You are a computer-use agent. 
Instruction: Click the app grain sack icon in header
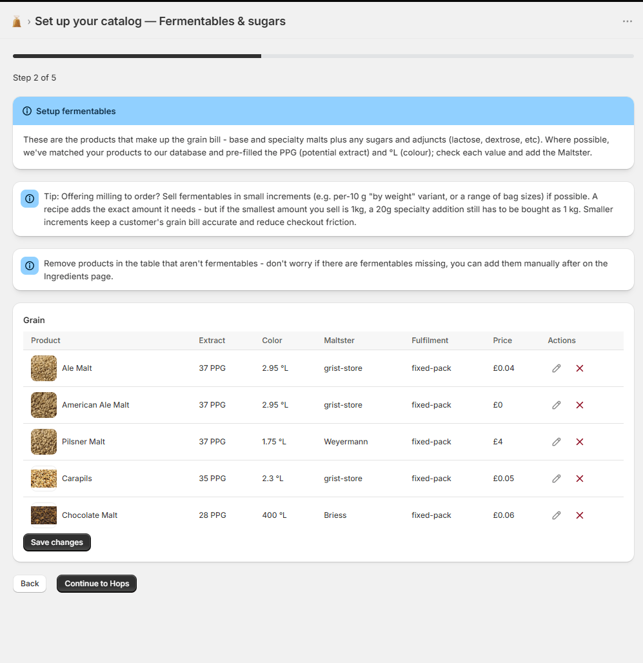(x=17, y=21)
